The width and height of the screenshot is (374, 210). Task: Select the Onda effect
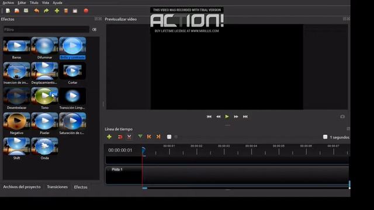coord(44,149)
